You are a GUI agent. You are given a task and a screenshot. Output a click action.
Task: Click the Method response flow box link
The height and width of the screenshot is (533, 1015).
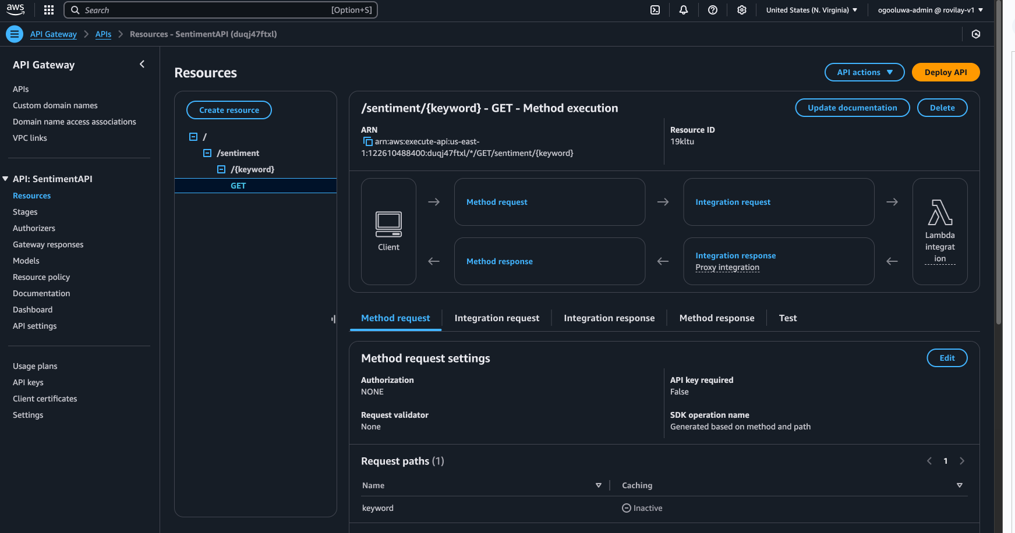[x=500, y=261]
